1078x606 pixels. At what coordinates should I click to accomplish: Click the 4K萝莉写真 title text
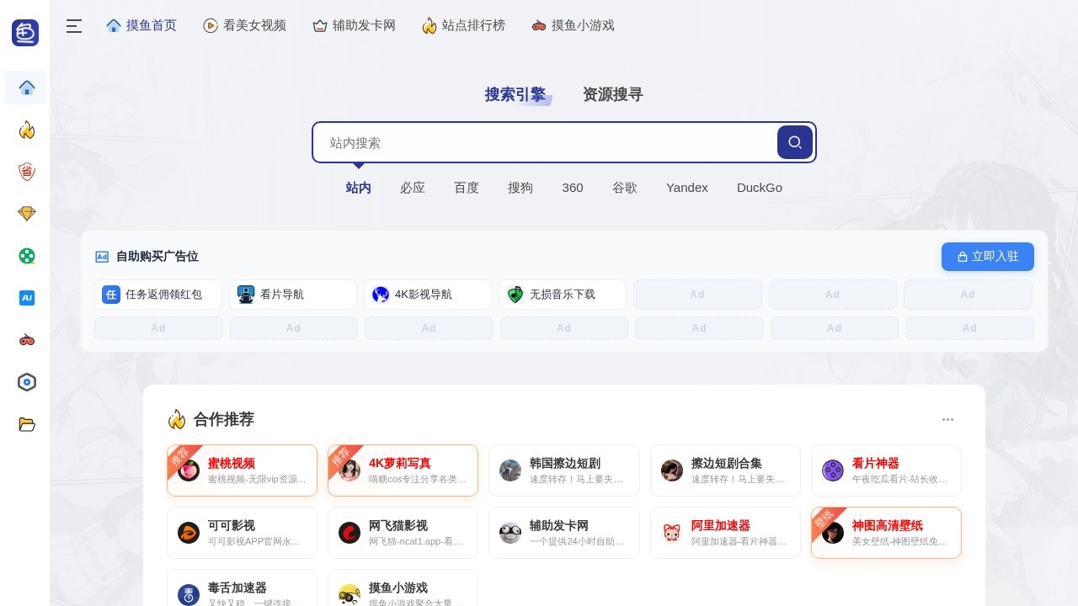click(x=400, y=463)
